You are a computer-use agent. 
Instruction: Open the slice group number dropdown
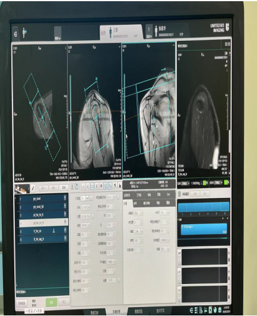point(84,198)
